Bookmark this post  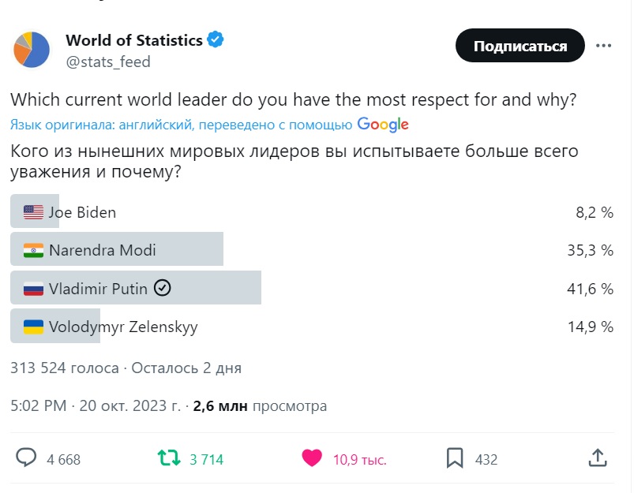(455, 458)
